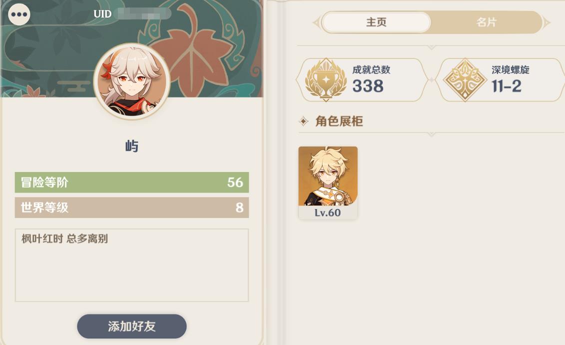Click the Kazuha profile avatar
This screenshot has width=565, height=345.
click(132, 81)
